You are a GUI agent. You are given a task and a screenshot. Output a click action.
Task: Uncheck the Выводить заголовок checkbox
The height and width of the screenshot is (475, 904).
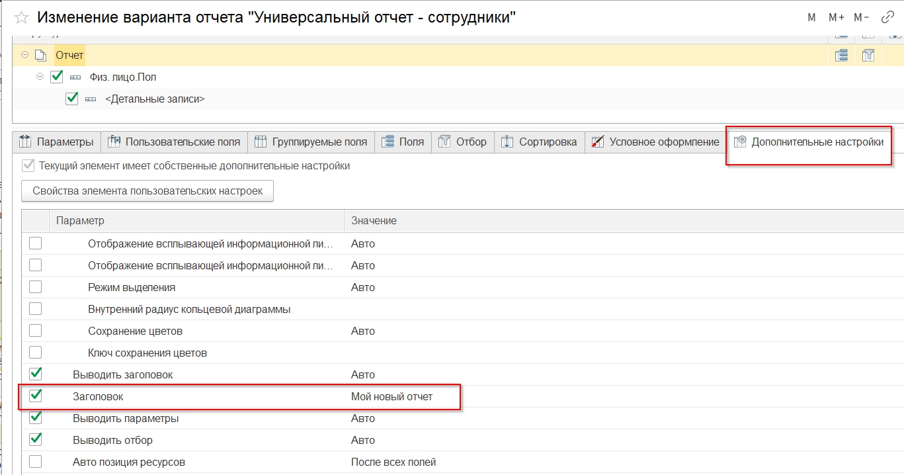36,374
